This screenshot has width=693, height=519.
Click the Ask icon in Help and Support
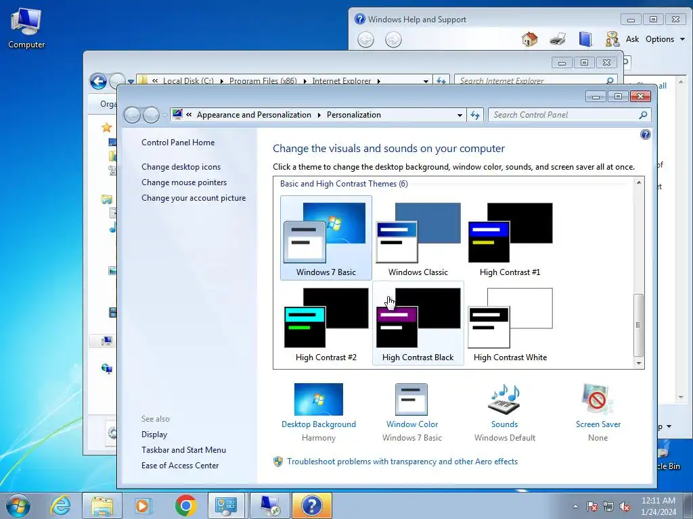[x=612, y=39]
